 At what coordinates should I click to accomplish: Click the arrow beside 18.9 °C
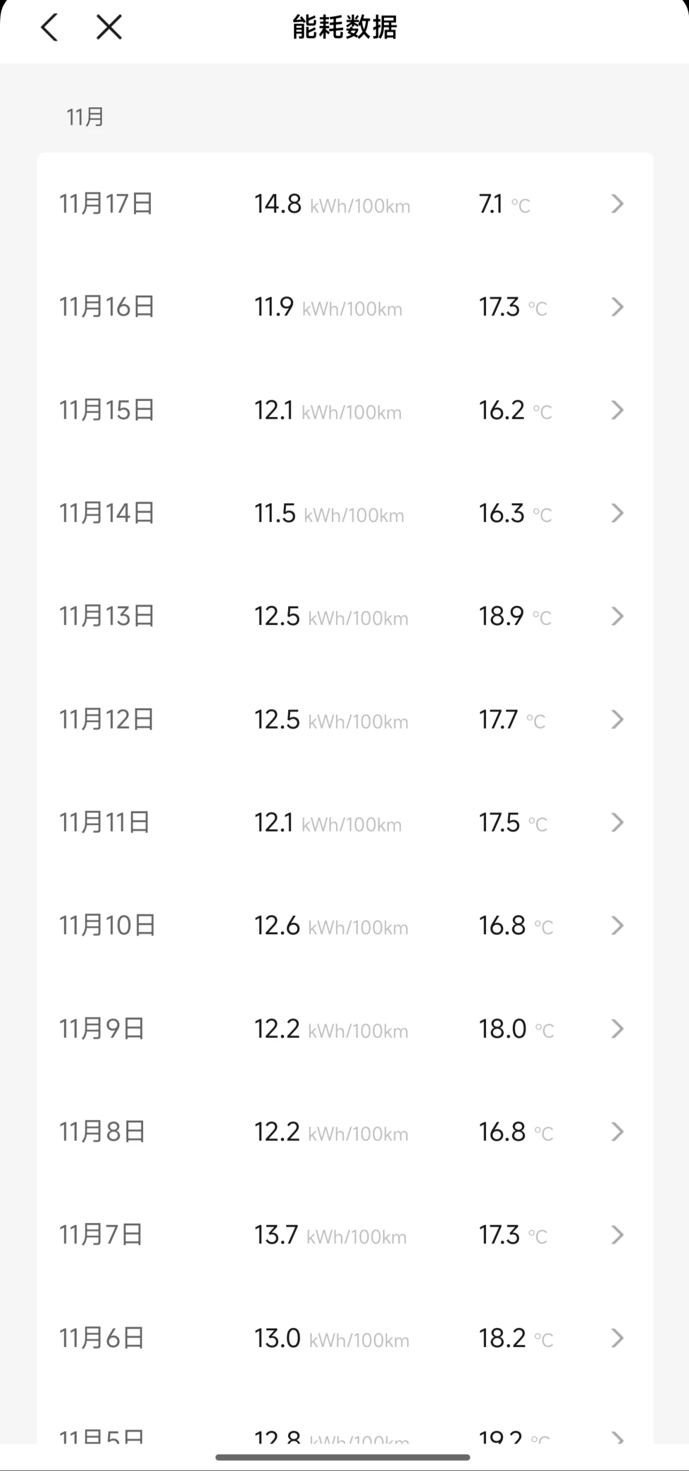pos(617,617)
